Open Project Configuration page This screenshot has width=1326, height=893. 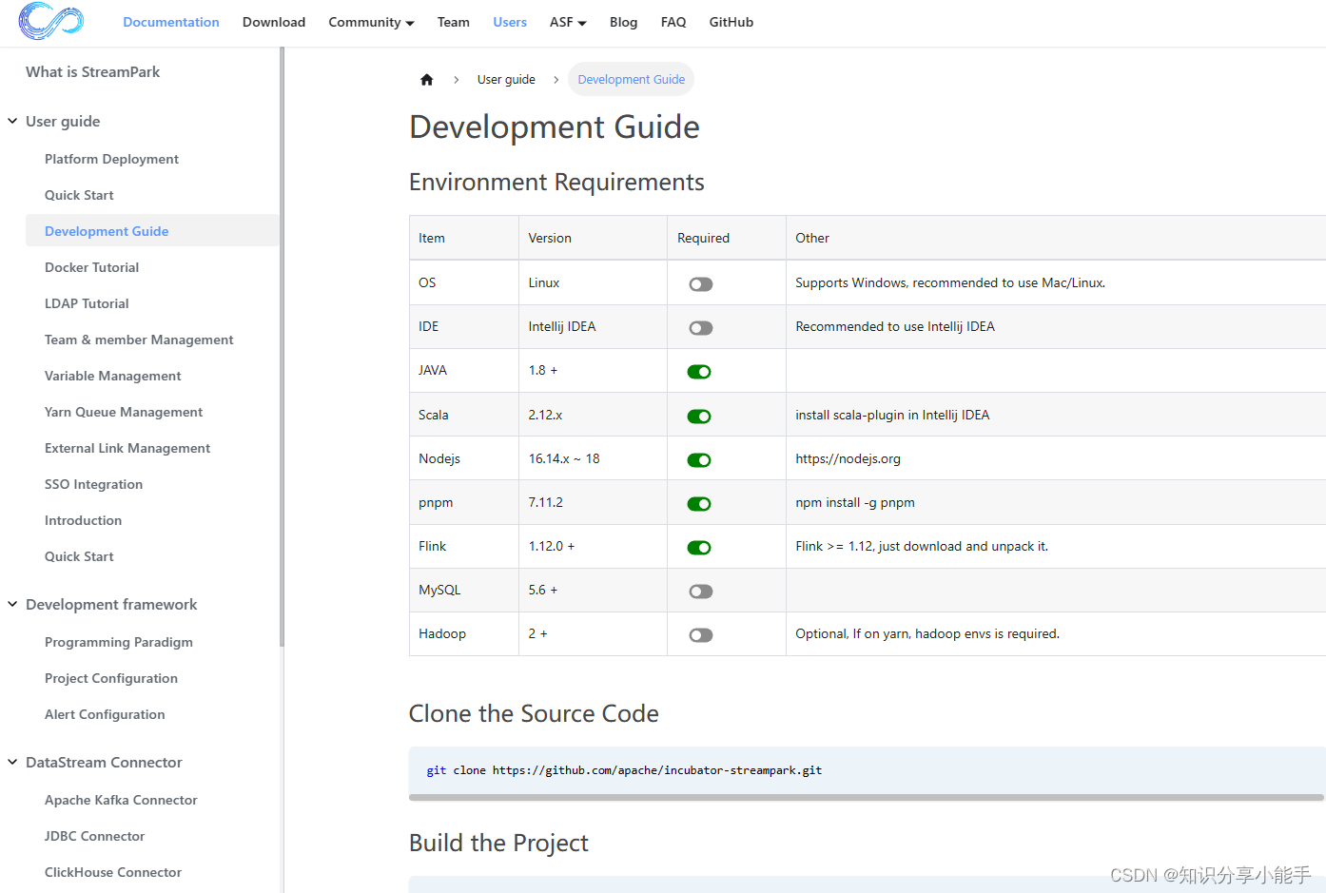pos(111,678)
